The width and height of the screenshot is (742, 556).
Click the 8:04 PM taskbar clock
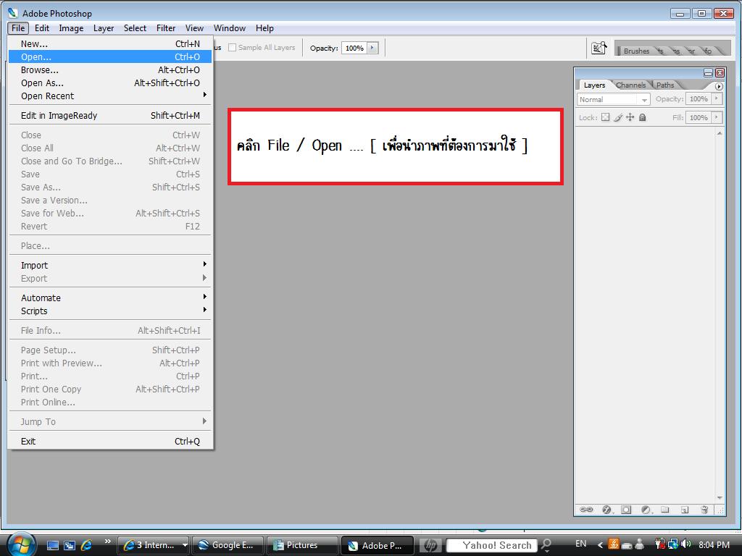[x=714, y=544]
